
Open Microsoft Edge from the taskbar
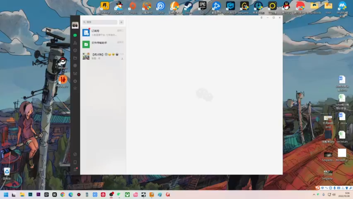click(x=71, y=195)
